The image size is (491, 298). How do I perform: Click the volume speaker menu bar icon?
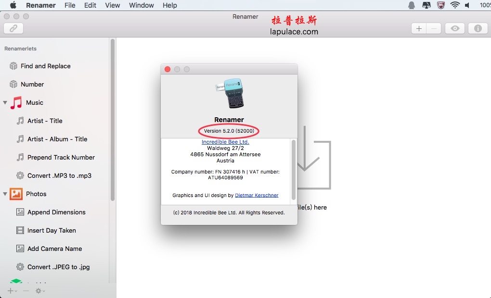pyautogui.click(x=467, y=5)
